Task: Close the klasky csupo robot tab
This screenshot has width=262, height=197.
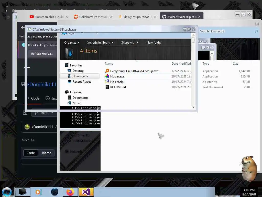Action: 155,17
